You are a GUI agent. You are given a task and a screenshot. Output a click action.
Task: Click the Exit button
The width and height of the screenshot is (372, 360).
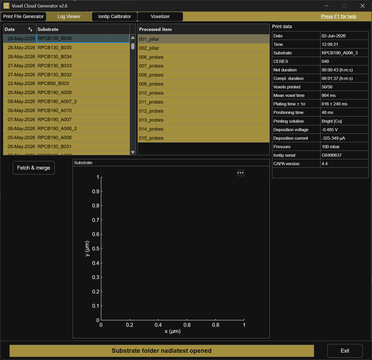[345, 351]
